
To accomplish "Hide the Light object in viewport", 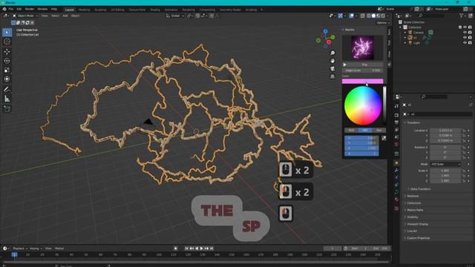I will click(465, 43).
